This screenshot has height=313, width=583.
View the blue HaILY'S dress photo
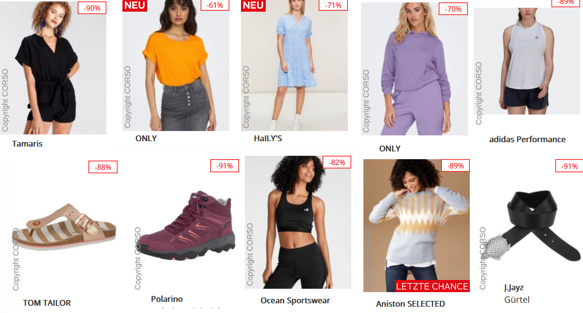point(294,66)
